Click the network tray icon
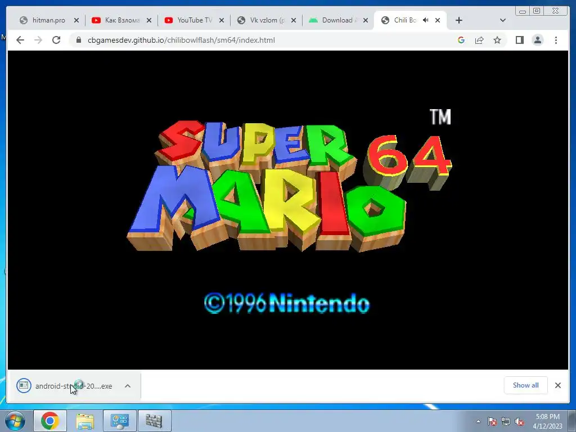Screen dimensions: 576x432 pyautogui.click(x=506, y=421)
